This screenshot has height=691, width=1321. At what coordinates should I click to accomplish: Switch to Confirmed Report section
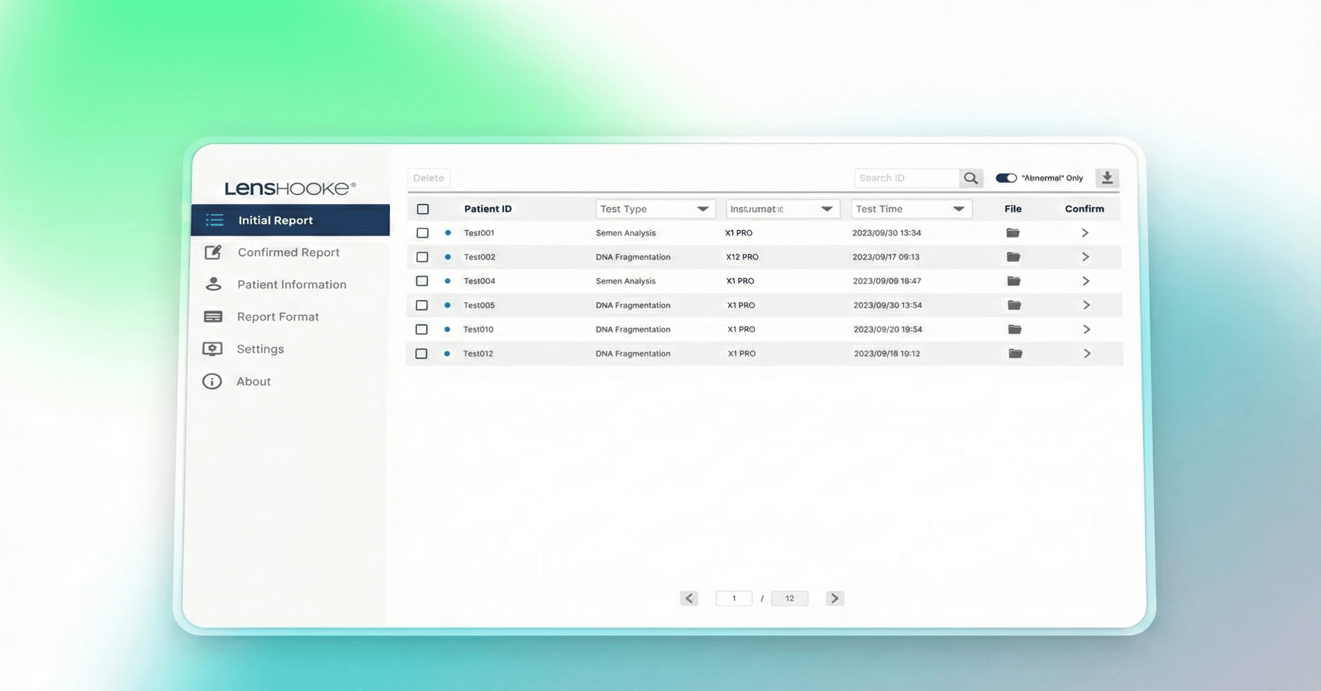coord(288,253)
